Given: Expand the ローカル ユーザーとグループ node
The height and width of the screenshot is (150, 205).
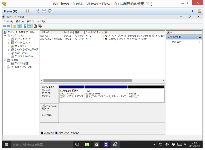Looking at the screenshot, I should click(x=9, y=50).
